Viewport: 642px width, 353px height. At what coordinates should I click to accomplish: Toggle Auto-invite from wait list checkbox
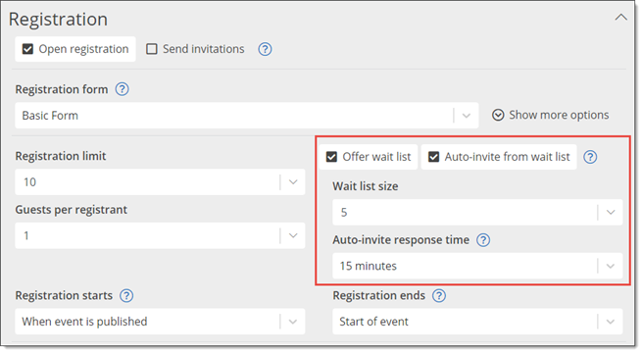coord(433,157)
